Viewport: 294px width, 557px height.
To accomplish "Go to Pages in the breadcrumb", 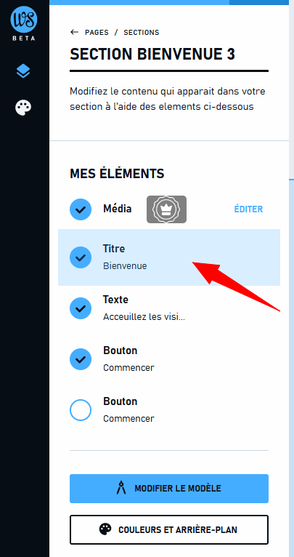I will pyautogui.click(x=97, y=32).
